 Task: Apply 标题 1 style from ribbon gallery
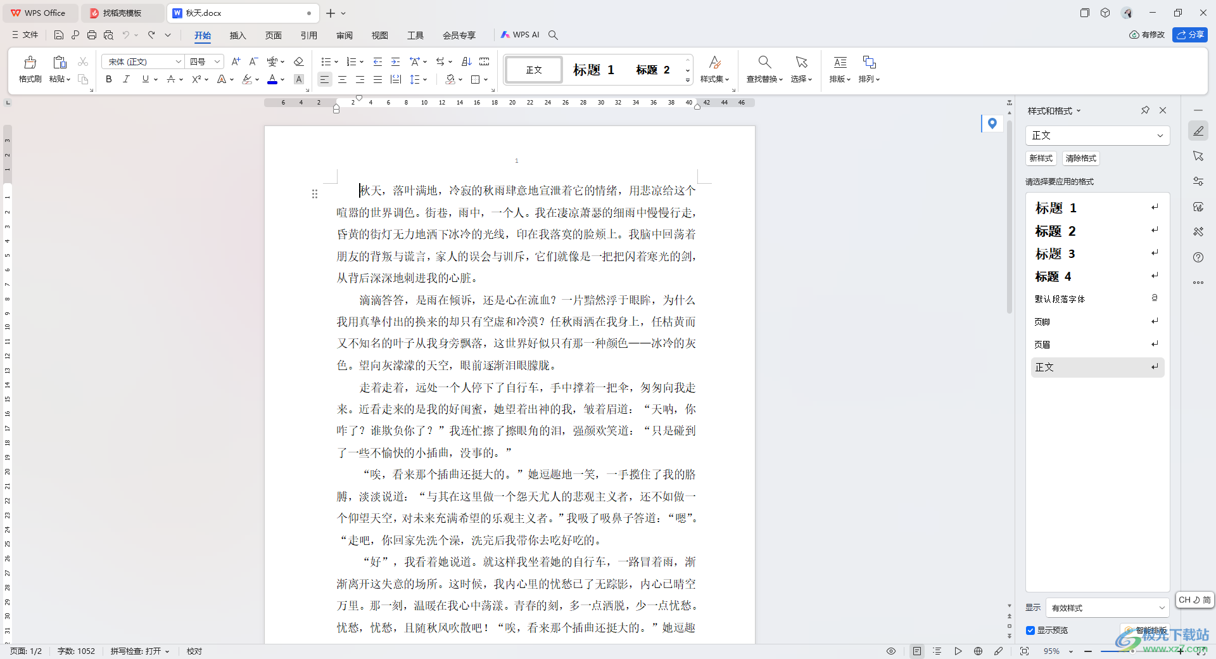pos(593,70)
